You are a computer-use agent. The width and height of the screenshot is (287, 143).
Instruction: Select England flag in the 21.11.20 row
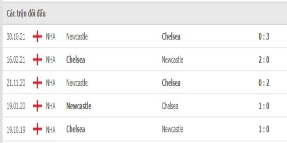tap(37, 83)
